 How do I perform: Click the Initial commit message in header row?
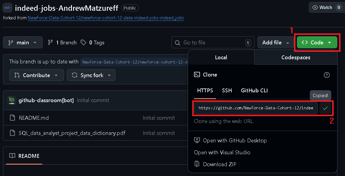(93, 100)
